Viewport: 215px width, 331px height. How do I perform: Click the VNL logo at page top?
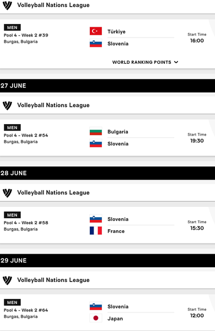click(x=7, y=5)
